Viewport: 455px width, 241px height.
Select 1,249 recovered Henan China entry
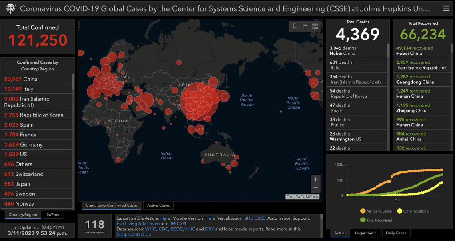422,93
